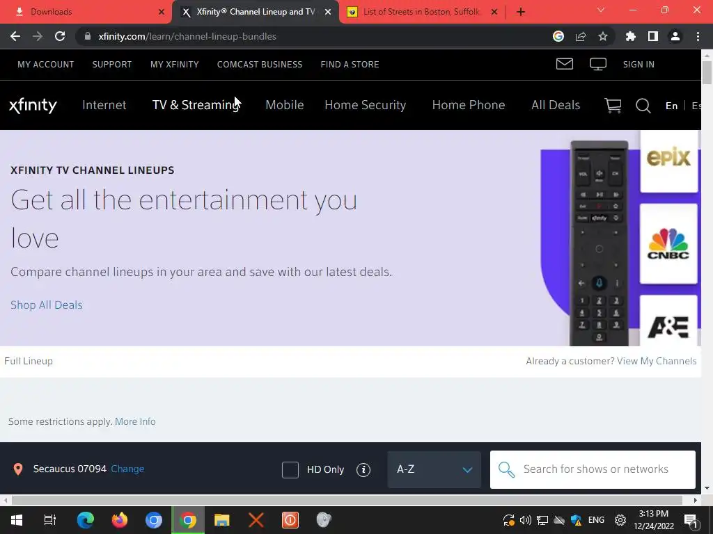Open the notification center icon

(690, 520)
